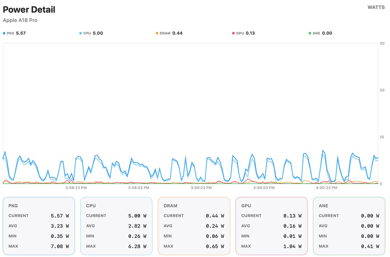Click GPU card CURRENT value 0.13 W

point(292,216)
